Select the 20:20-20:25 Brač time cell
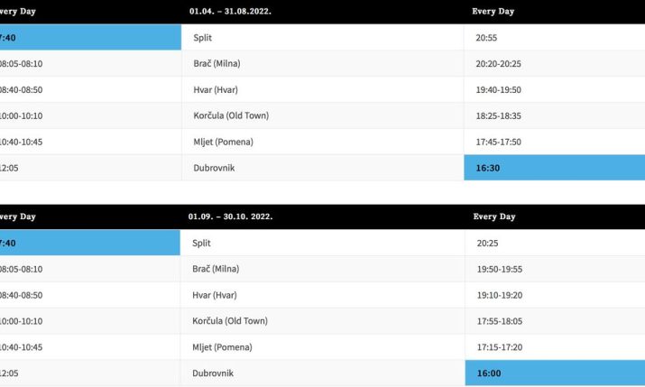Viewport: 645px width, 387px height. click(x=499, y=64)
